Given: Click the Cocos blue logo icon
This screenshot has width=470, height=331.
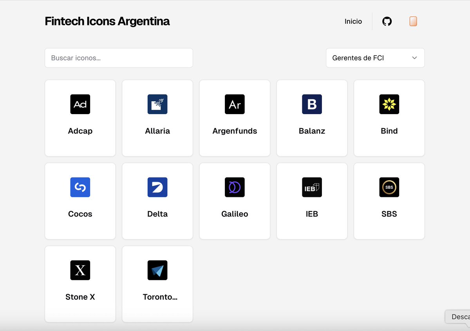Looking at the screenshot, I should click(80, 187).
